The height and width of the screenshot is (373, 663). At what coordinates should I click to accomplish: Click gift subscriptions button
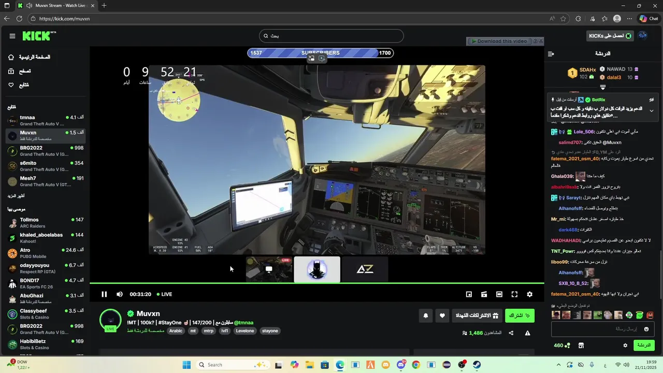coord(477,315)
